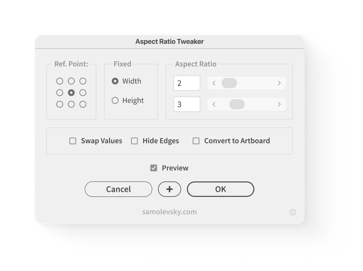
Task: Disable the Preview checkbox
Action: (x=154, y=168)
